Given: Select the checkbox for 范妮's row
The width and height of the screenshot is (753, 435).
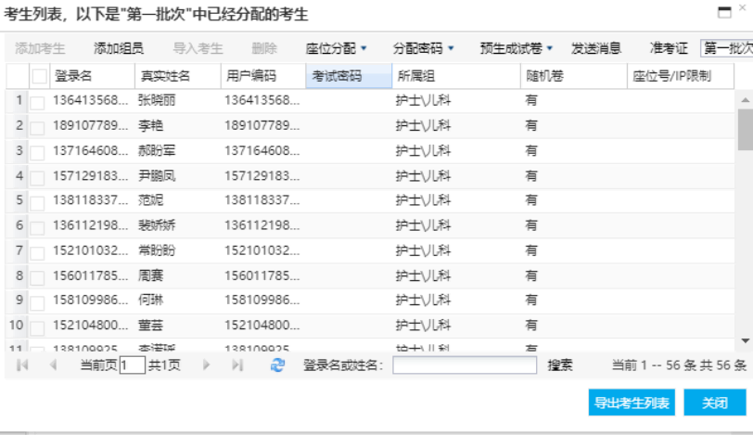Looking at the screenshot, I should coord(37,201).
